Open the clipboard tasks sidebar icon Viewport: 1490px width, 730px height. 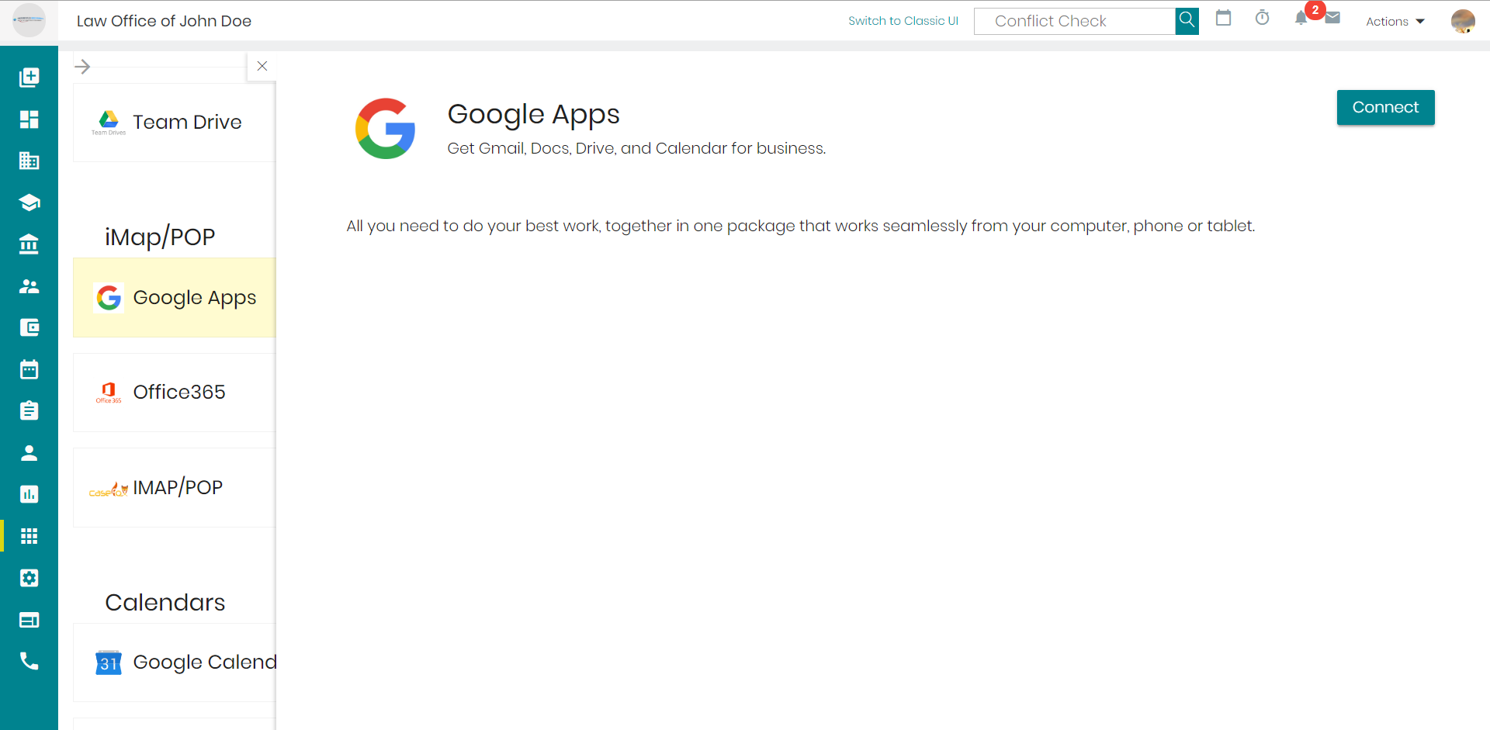coord(29,410)
